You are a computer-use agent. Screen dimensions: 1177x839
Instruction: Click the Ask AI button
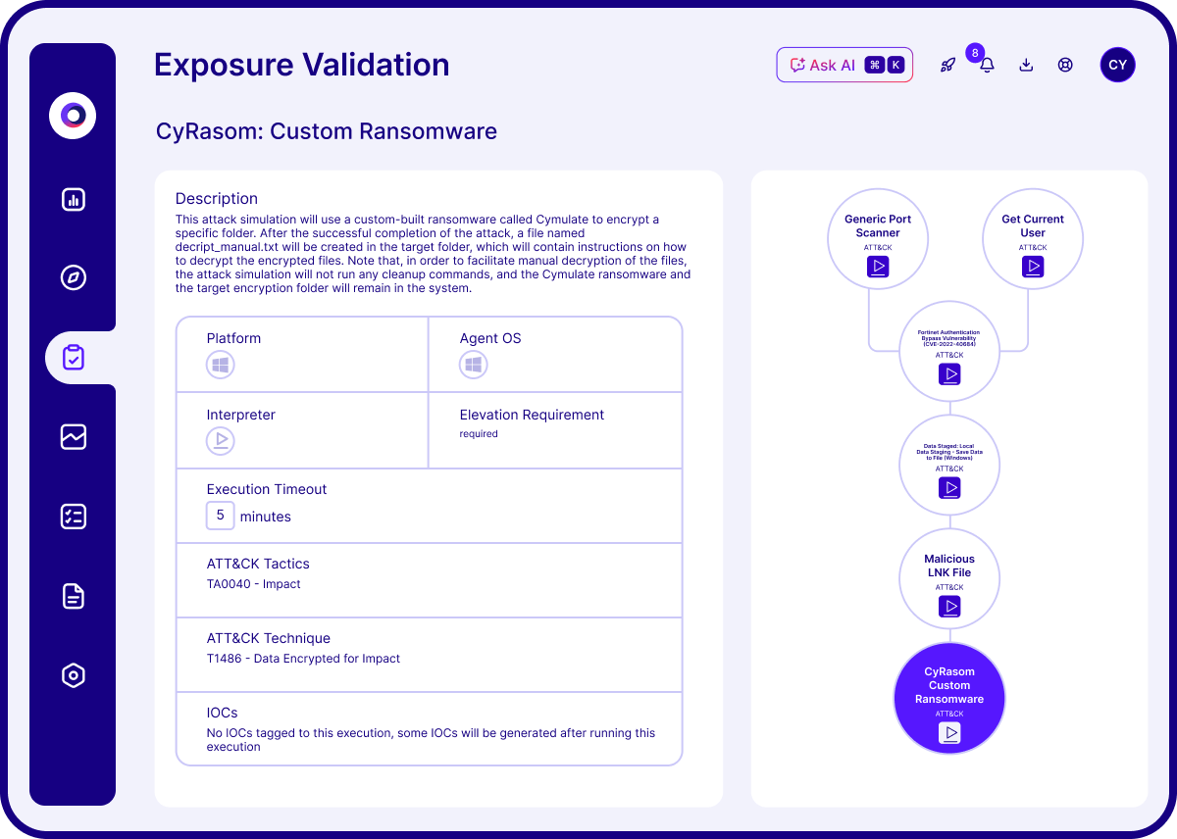coord(845,65)
